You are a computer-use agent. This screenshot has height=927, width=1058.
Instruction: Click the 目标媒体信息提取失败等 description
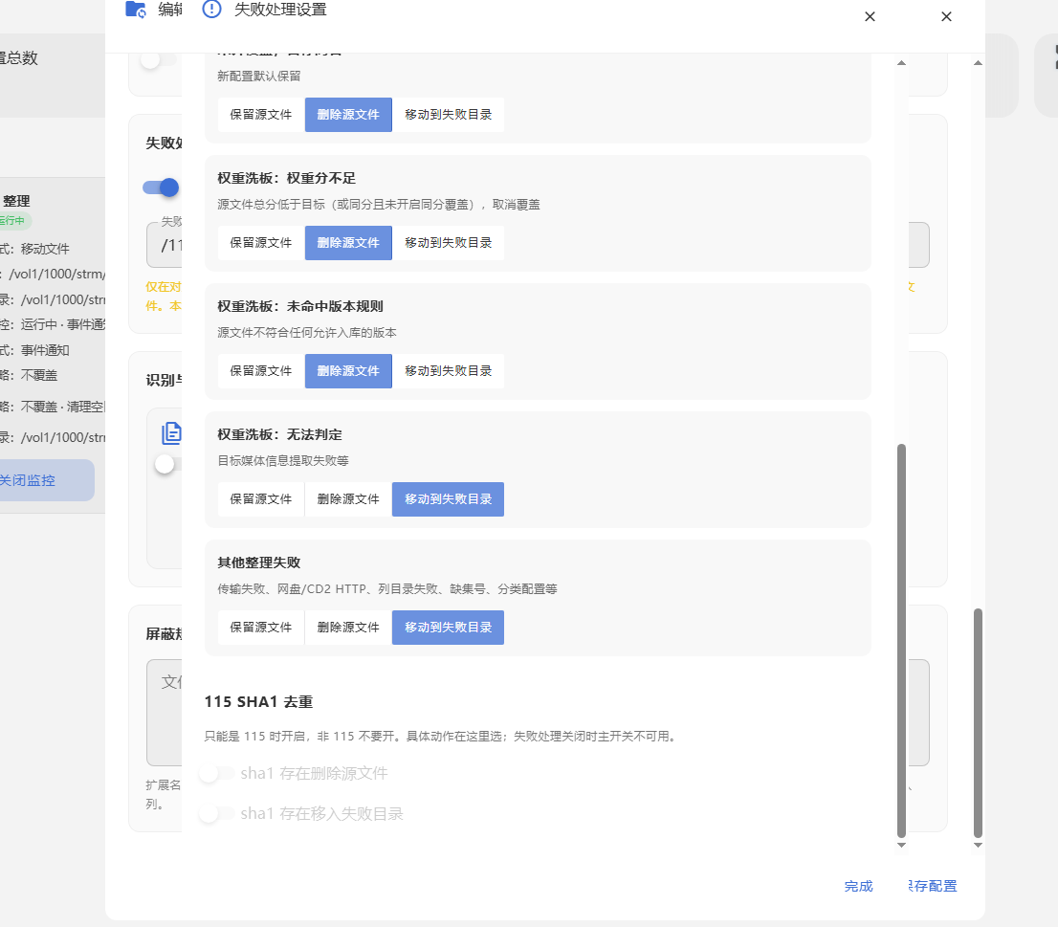pyautogui.click(x=283, y=461)
